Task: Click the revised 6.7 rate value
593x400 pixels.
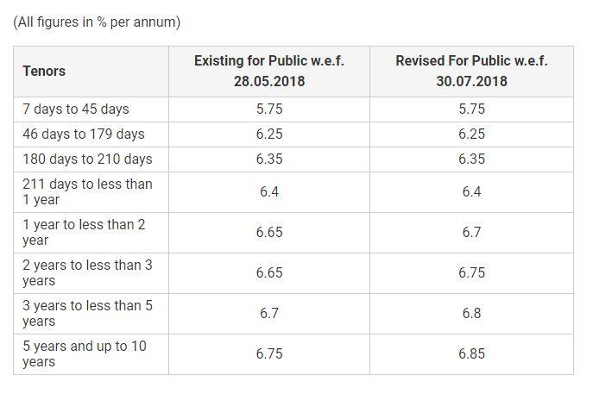Action: tap(471, 232)
